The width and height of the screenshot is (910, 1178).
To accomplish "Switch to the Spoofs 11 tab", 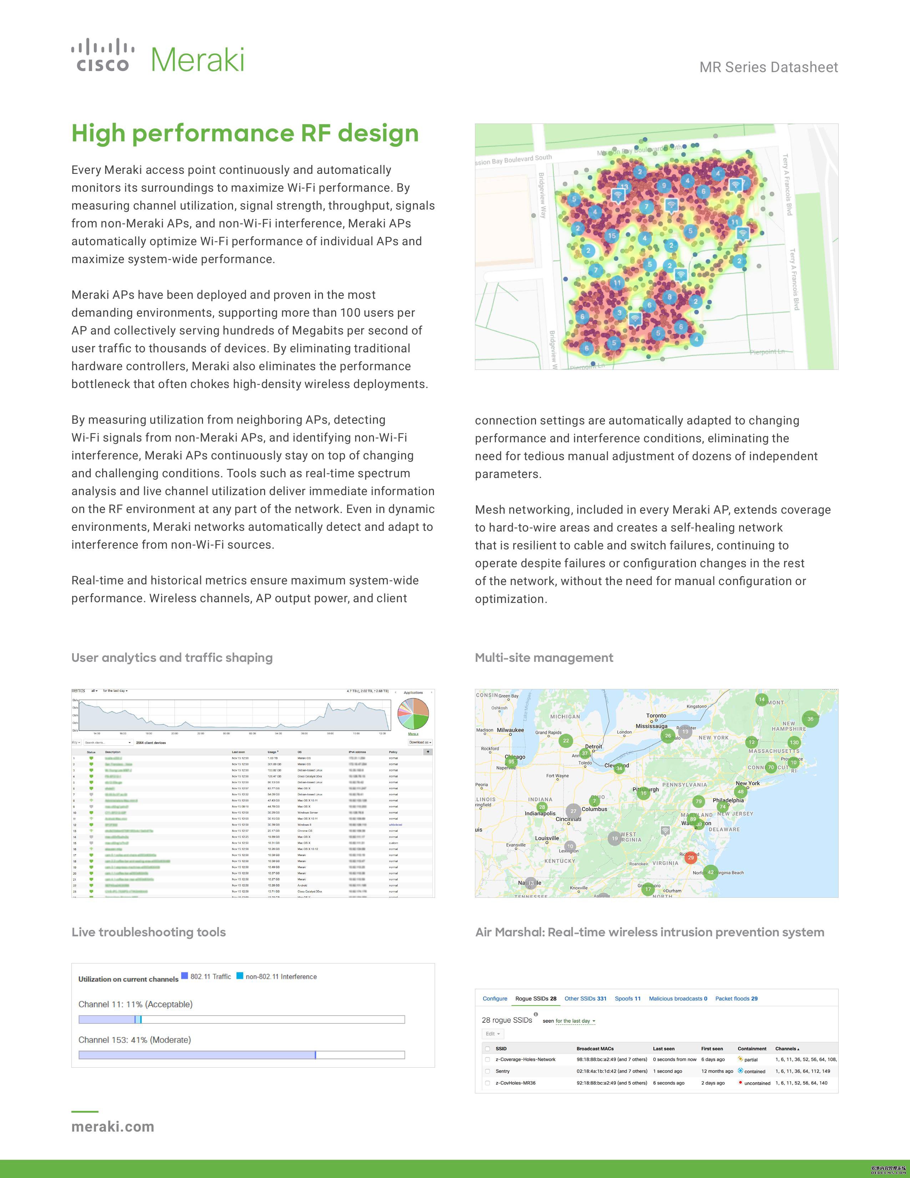I will coord(627,998).
